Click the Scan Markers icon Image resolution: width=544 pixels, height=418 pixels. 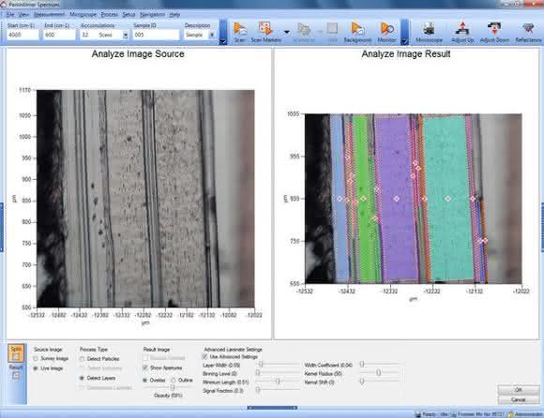pos(265,29)
